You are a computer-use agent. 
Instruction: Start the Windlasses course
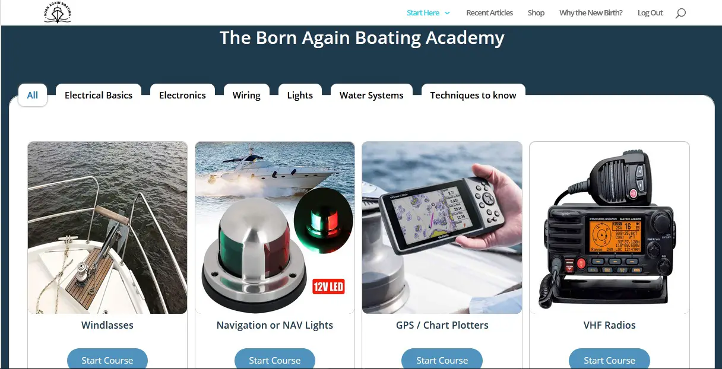(107, 360)
